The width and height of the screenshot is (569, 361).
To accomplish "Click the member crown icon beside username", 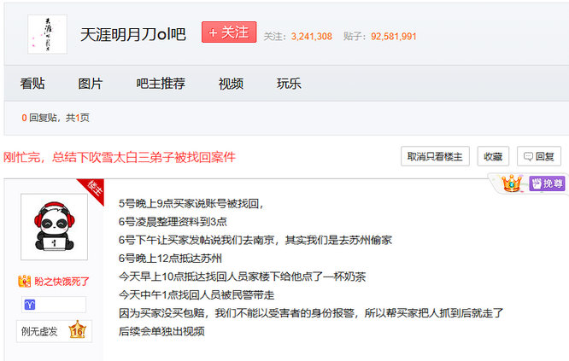I will coord(25,281).
